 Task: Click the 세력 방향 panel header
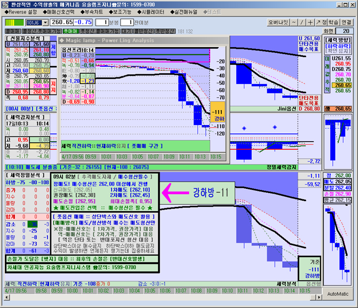338,40
